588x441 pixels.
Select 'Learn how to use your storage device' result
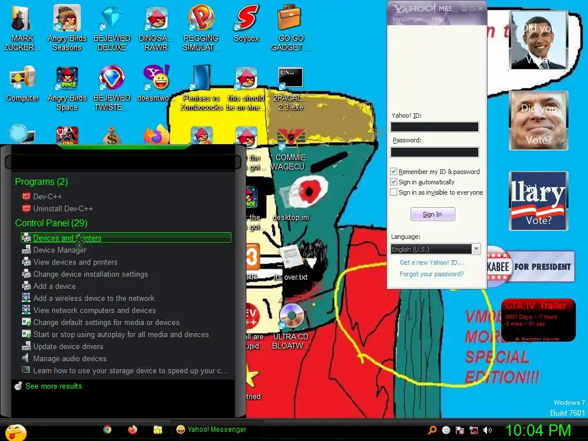[126, 370]
